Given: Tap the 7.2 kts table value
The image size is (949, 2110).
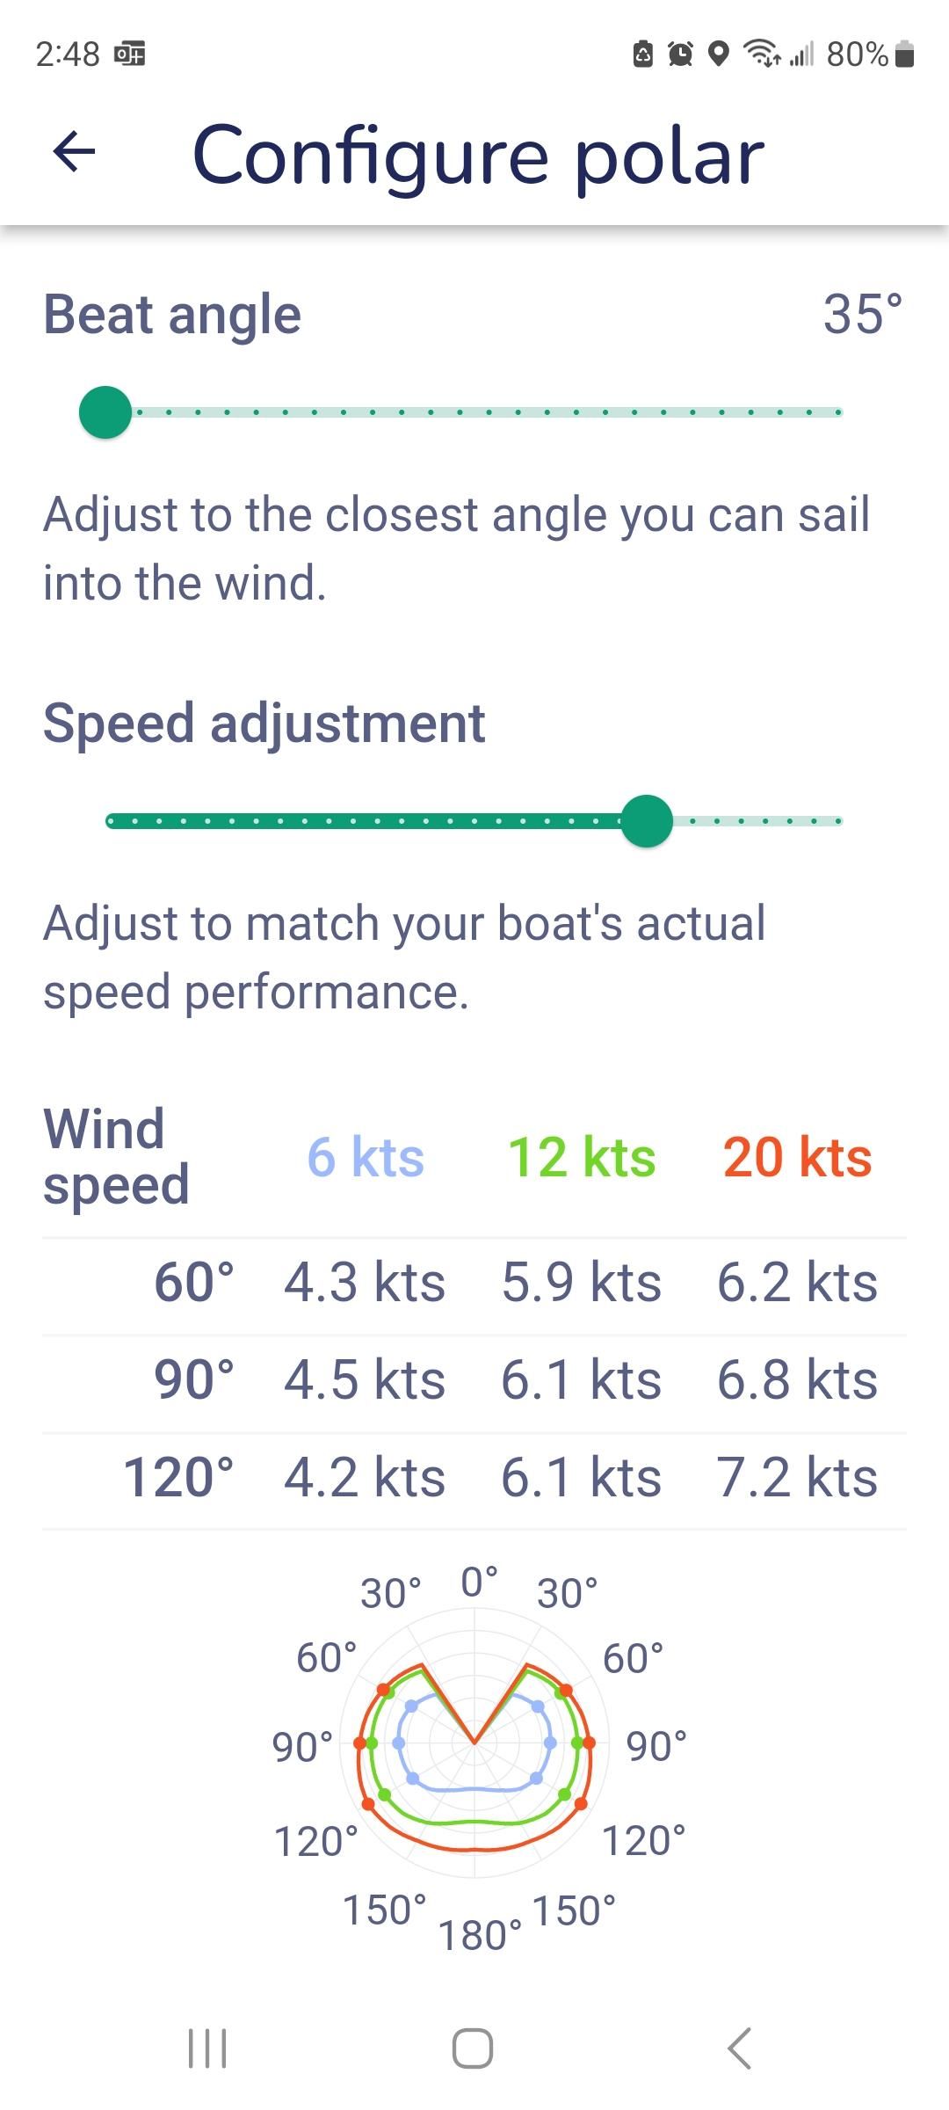Looking at the screenshot, I should pos(797,1477).
